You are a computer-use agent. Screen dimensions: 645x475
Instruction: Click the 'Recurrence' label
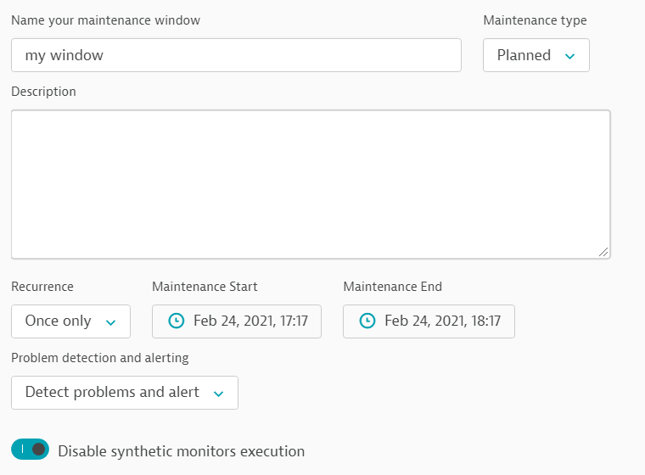point(42,287)
